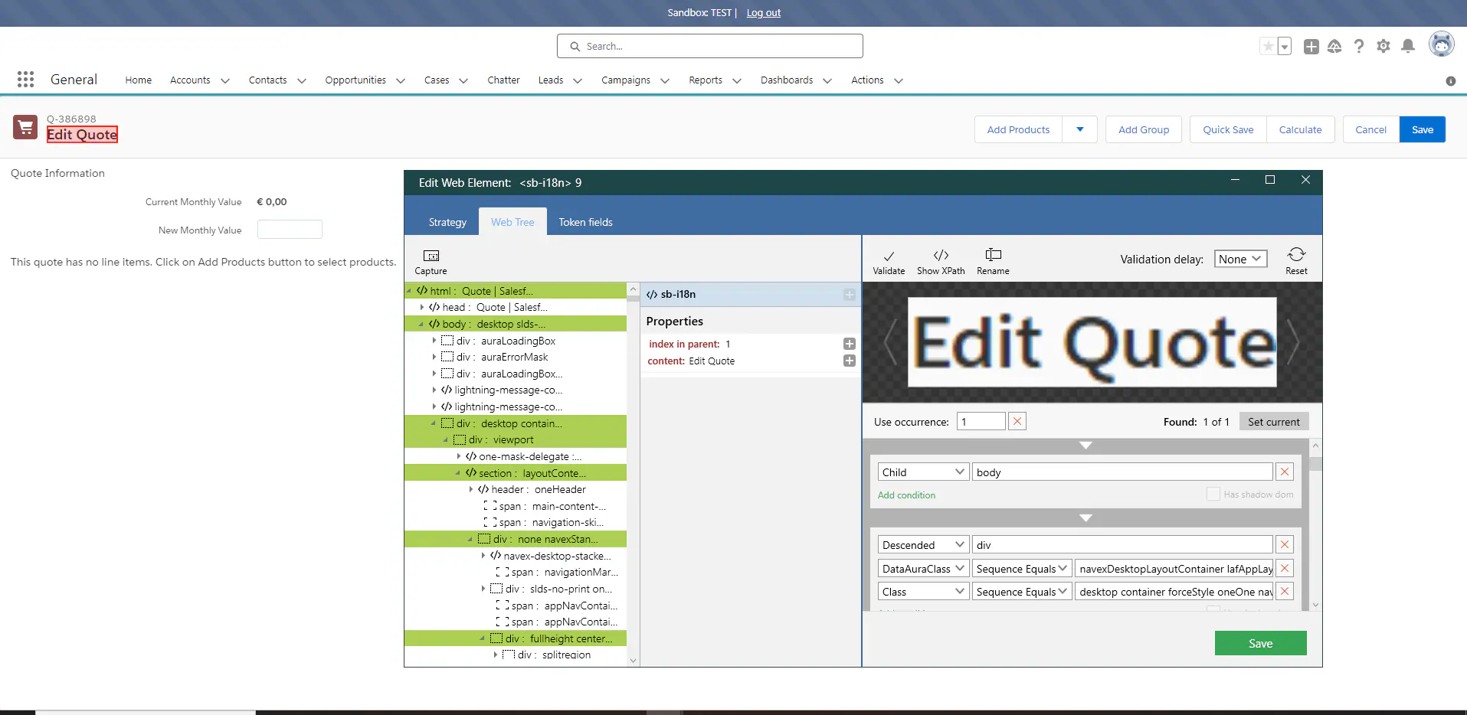Screen dimensions: 1467x715
Task: Open the Add Products dropdown arrow
Action: click(x=1079, y=130)
